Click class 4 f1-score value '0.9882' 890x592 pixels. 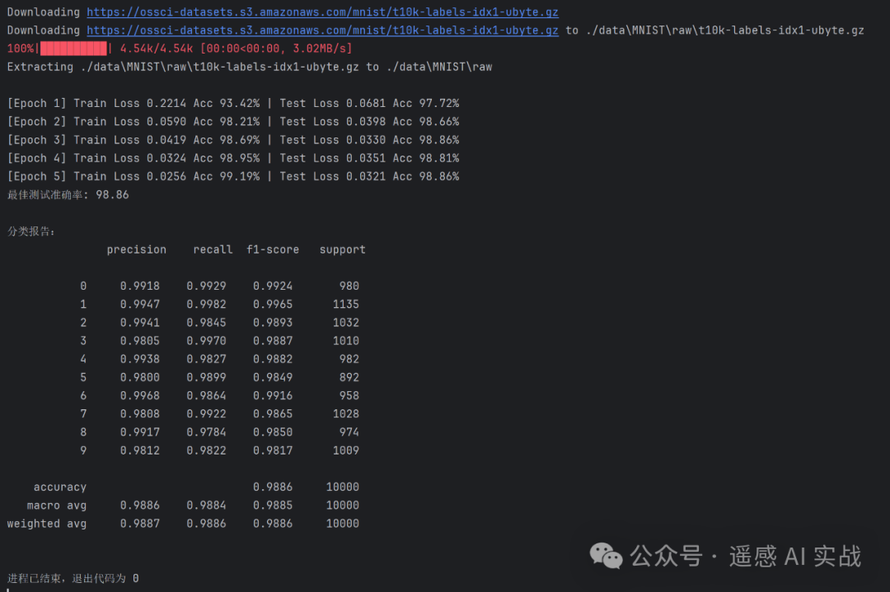273,359
